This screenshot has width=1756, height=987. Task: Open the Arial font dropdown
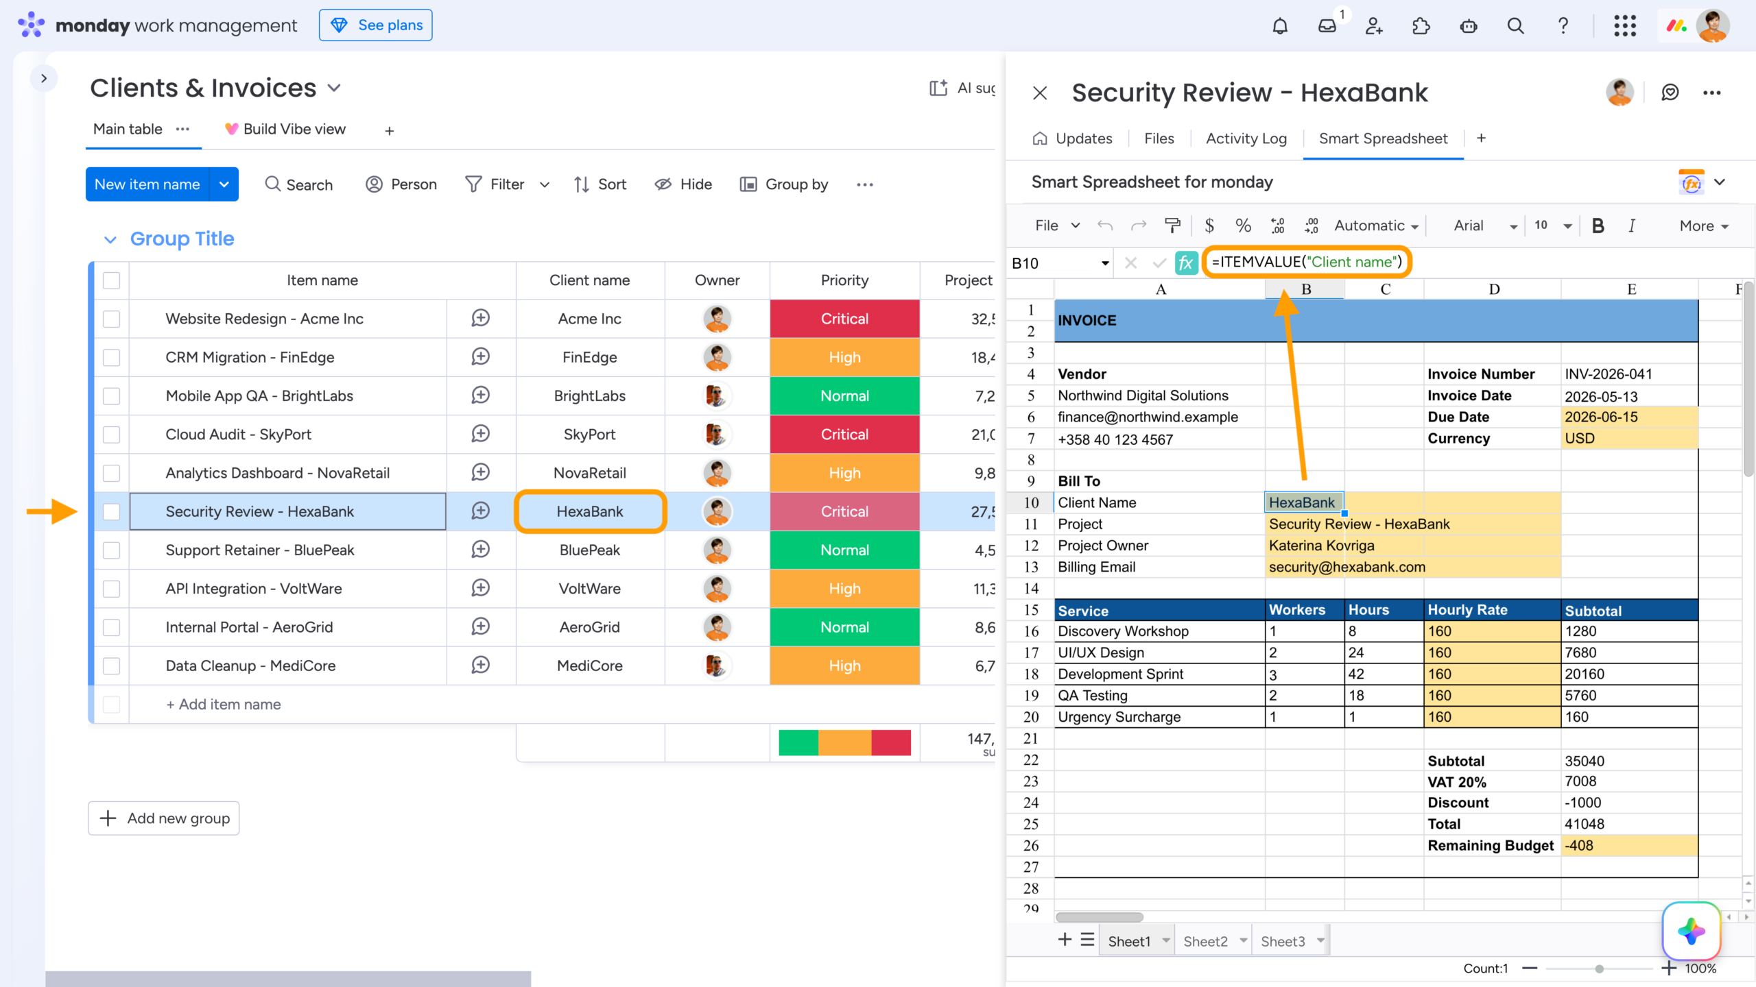click(1485, 226)
